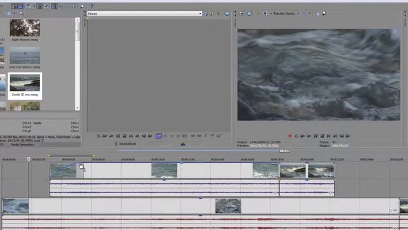
Task: Open the preview overlays dropdown arrow
Action: point(310,13)
